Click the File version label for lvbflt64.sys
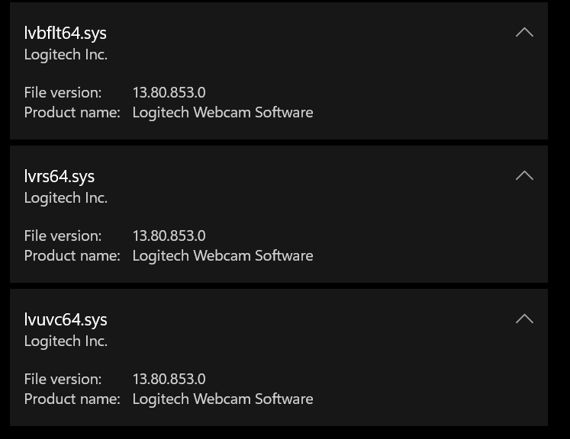The image size is (570, 439). 63,92
